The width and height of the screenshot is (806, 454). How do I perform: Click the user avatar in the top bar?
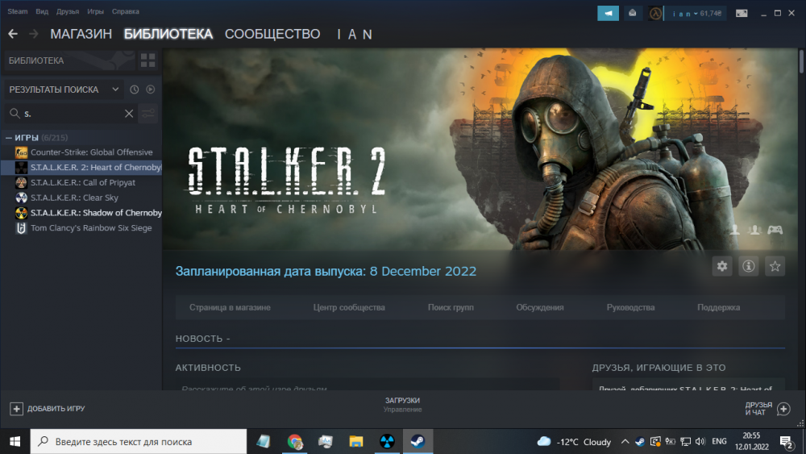point(654,14)
